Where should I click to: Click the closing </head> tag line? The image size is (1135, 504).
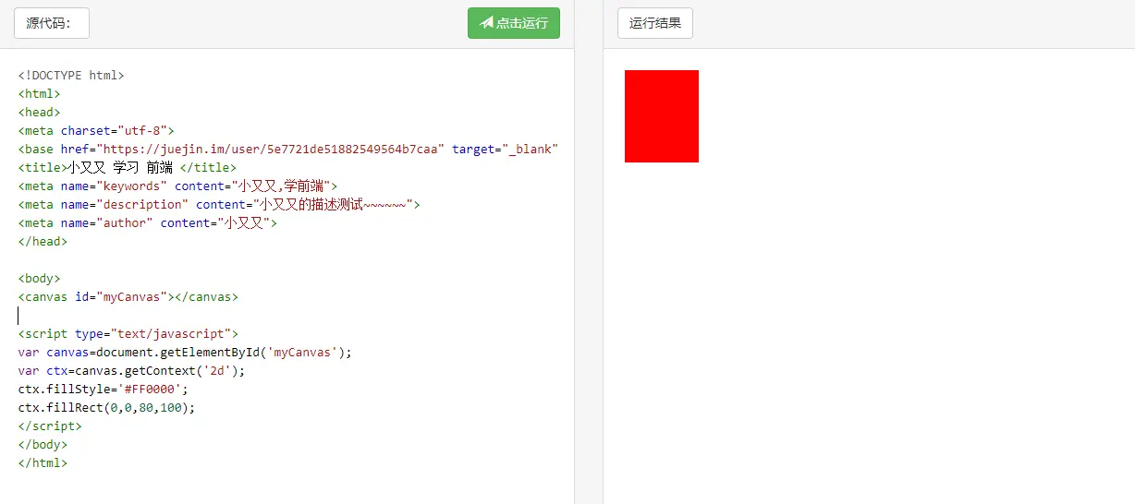[x=43, y=242]
